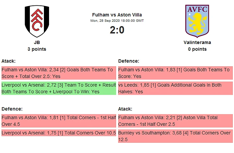Image resolution: width=234 pixels, height=153 pixels.
Task: Select the green Liverpool vs Arsenal bet row
Action: 59,88
